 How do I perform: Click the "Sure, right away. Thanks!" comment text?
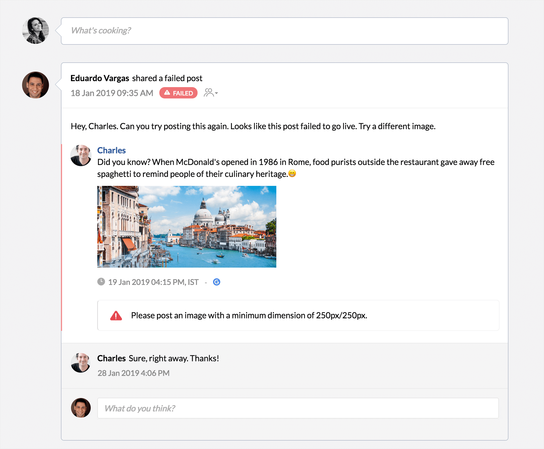point(174,358)
